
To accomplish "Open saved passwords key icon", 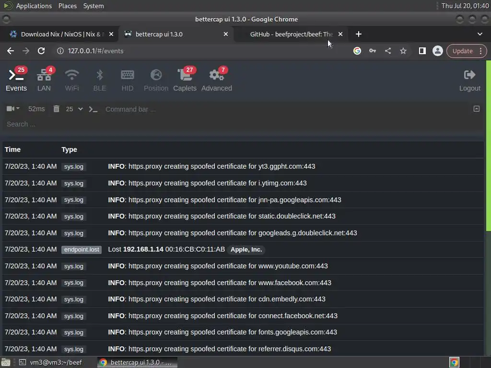I will [372, 51].
